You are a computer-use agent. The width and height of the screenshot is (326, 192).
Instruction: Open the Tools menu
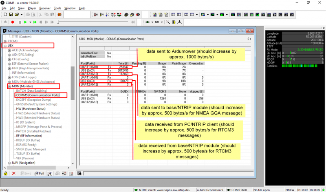57,8
